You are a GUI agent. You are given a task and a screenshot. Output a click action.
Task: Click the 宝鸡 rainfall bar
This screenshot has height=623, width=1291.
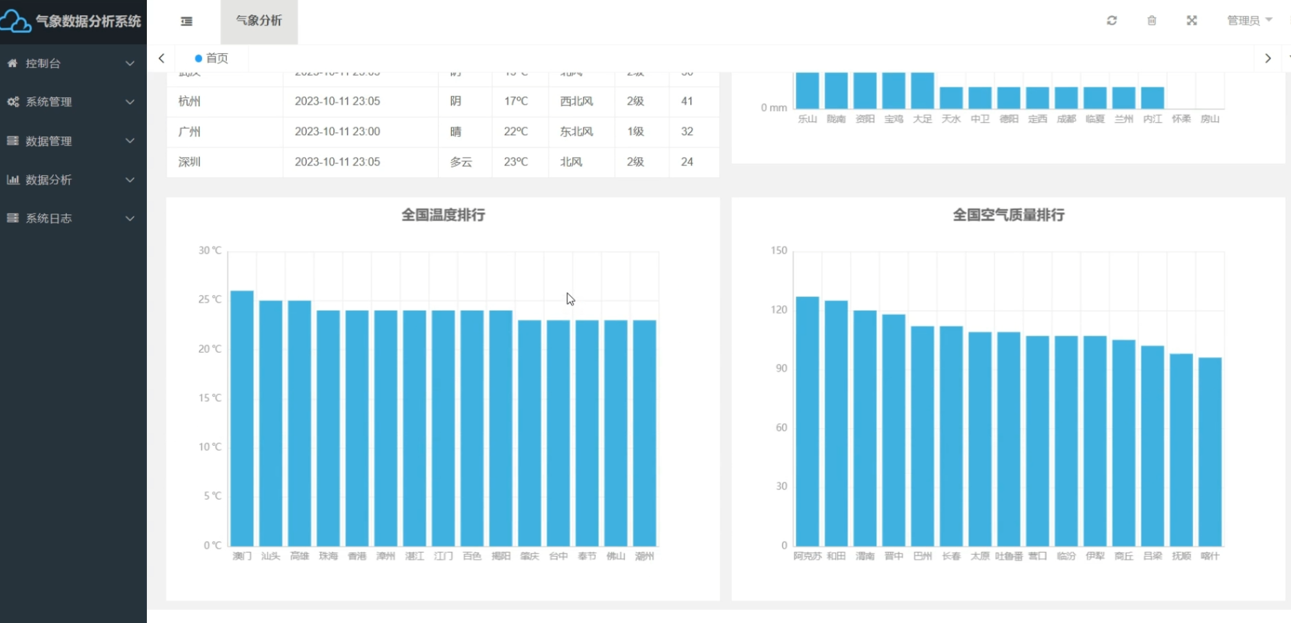[x=894, y=90]
